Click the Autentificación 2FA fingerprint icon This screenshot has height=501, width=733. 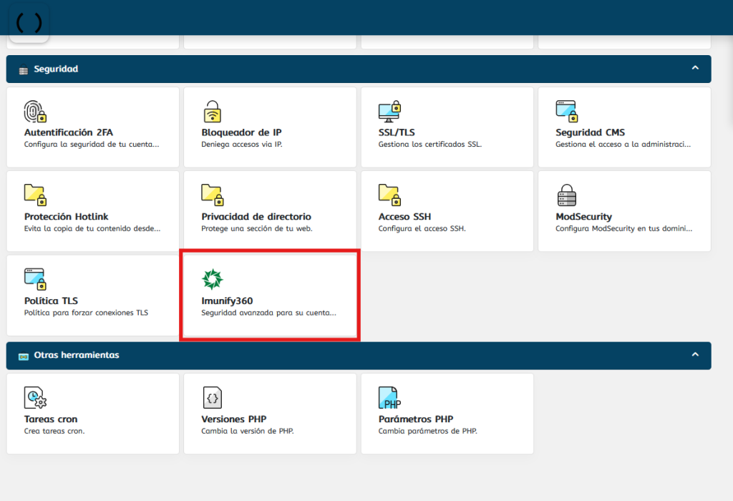pyautogui.click(x=35, y=112)
